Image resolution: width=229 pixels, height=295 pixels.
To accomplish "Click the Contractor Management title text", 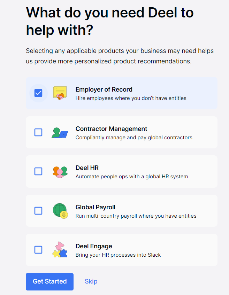I will pyautogui.click(x=111, y=129).
